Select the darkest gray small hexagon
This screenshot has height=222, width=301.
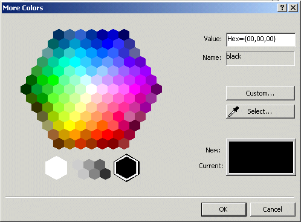[105, 174]
